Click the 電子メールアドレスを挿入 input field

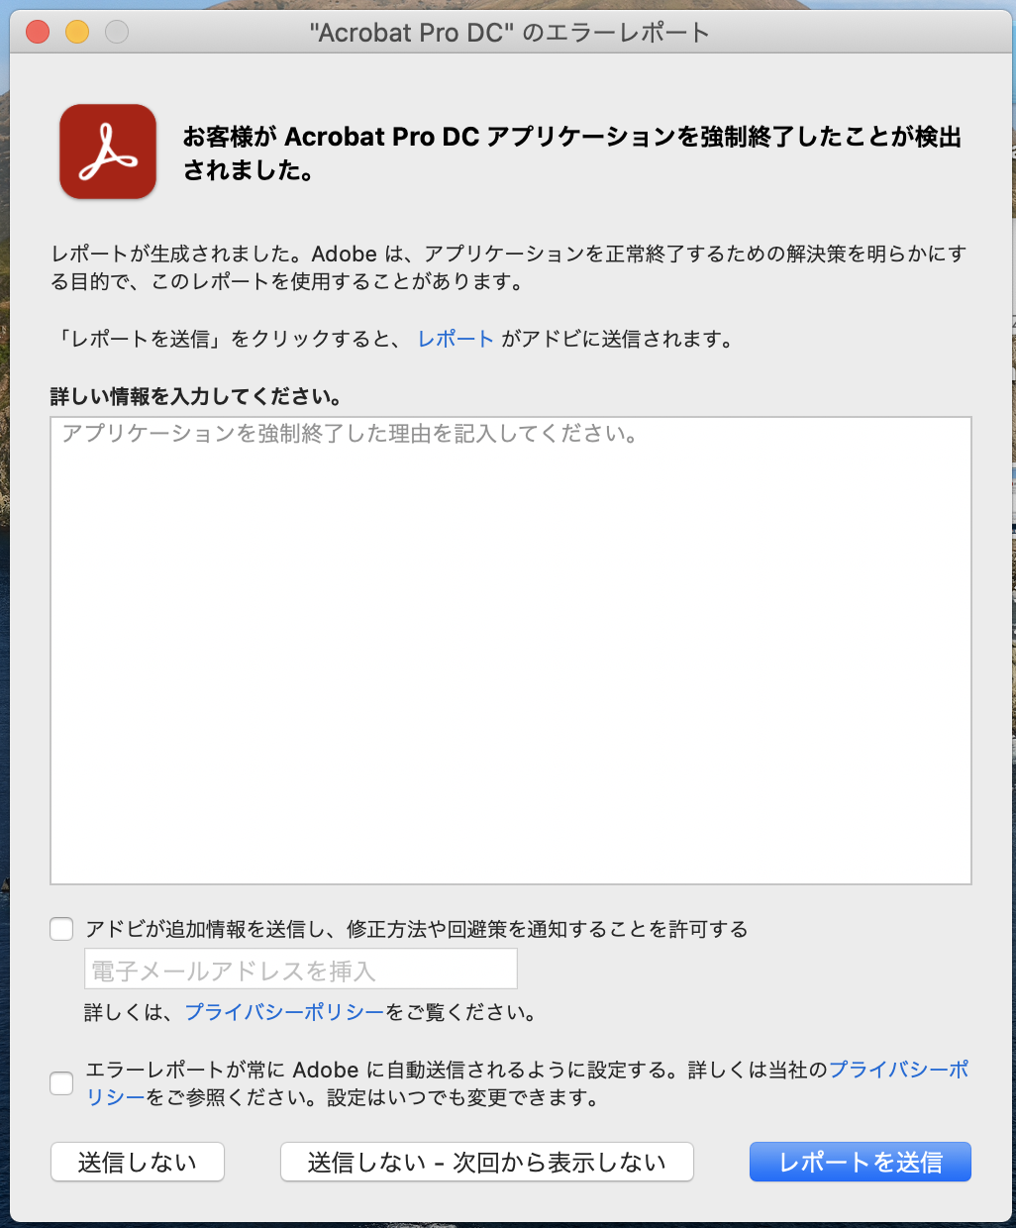pyautogui.click(x=299, y=968)
